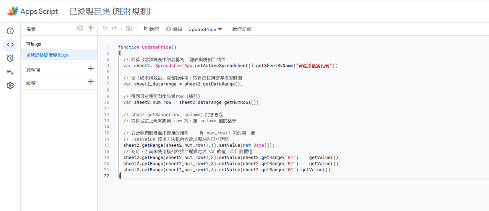Click variable sheet2_num_row declaration on line 10
The height and width of the screenshot is (211, 489).
pyautogui.click(x=153, y=102)
